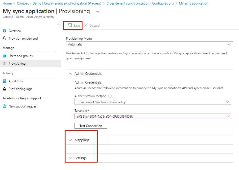Screen dimensions: 239x170
Task: Select Provisioning in the Manage menu
Action: [17, 64]
